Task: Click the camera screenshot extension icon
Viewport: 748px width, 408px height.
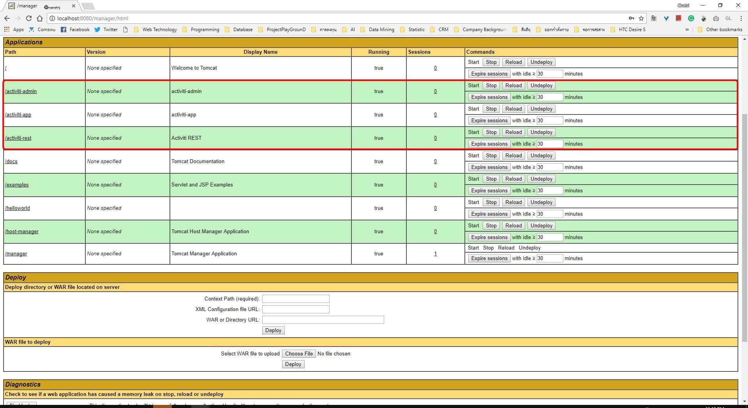Action: point(716,18)
